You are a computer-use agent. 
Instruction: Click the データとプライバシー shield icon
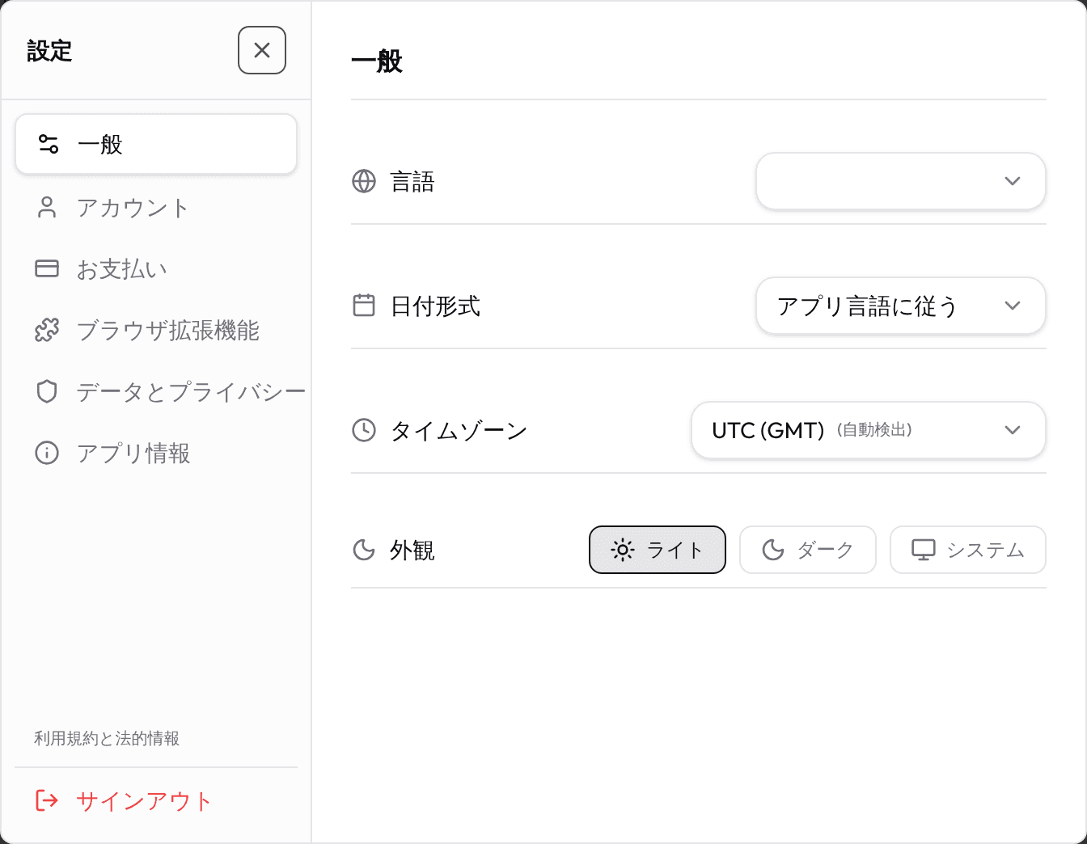click(47, 391)
